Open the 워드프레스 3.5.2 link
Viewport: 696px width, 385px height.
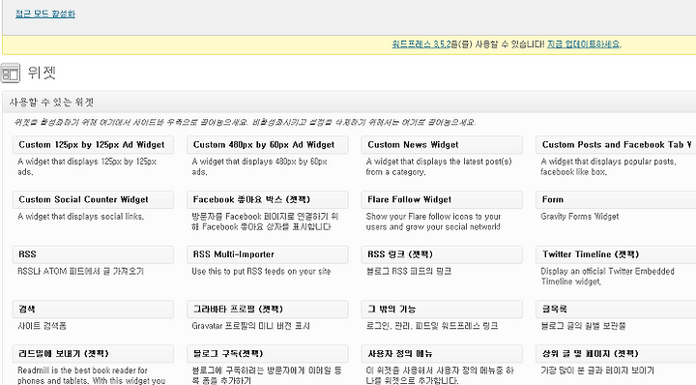click(x=421, y=44)
